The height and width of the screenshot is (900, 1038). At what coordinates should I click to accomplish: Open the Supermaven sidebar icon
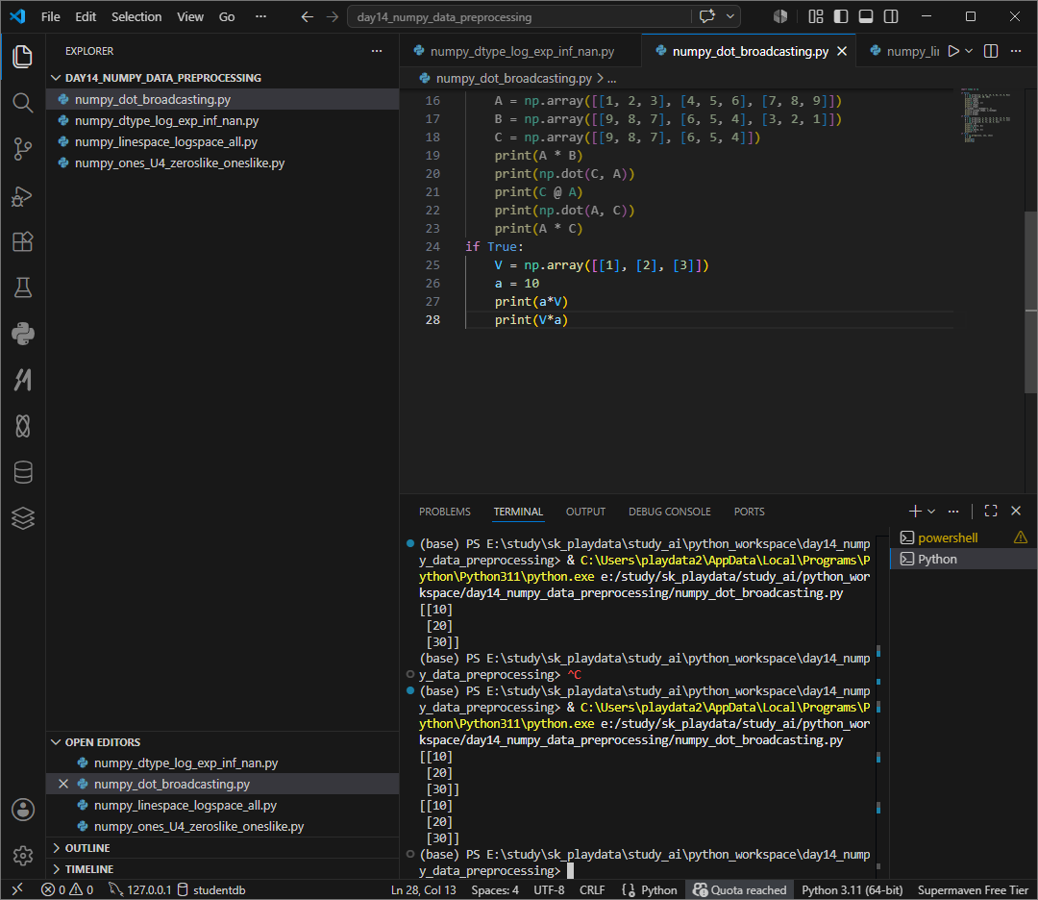pyautogui.click(x=22, y=380)
